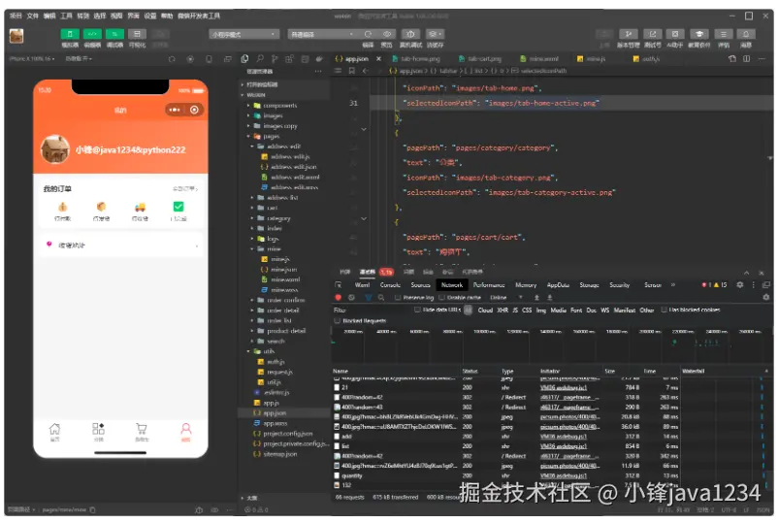Filter requests by Img type

[541, 310]
